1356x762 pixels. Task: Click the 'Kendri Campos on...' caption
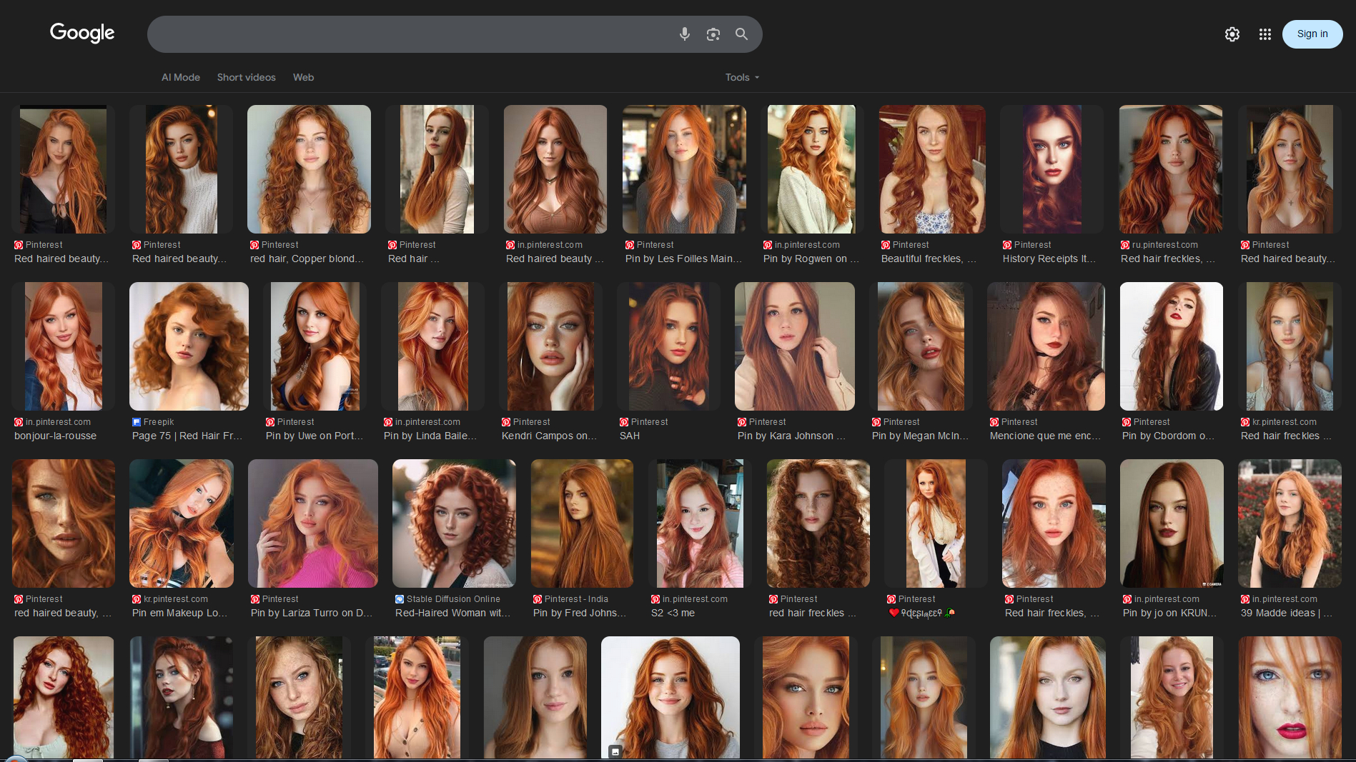(549, 436)
